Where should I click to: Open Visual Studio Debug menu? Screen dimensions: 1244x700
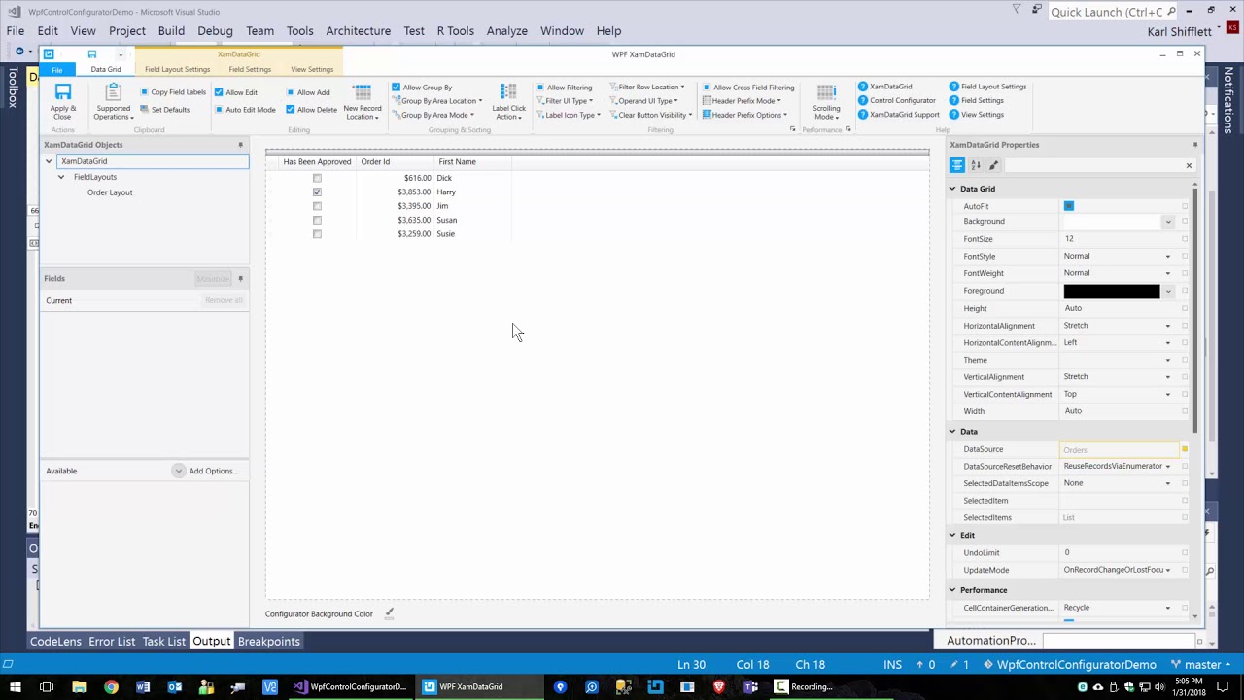215,31
